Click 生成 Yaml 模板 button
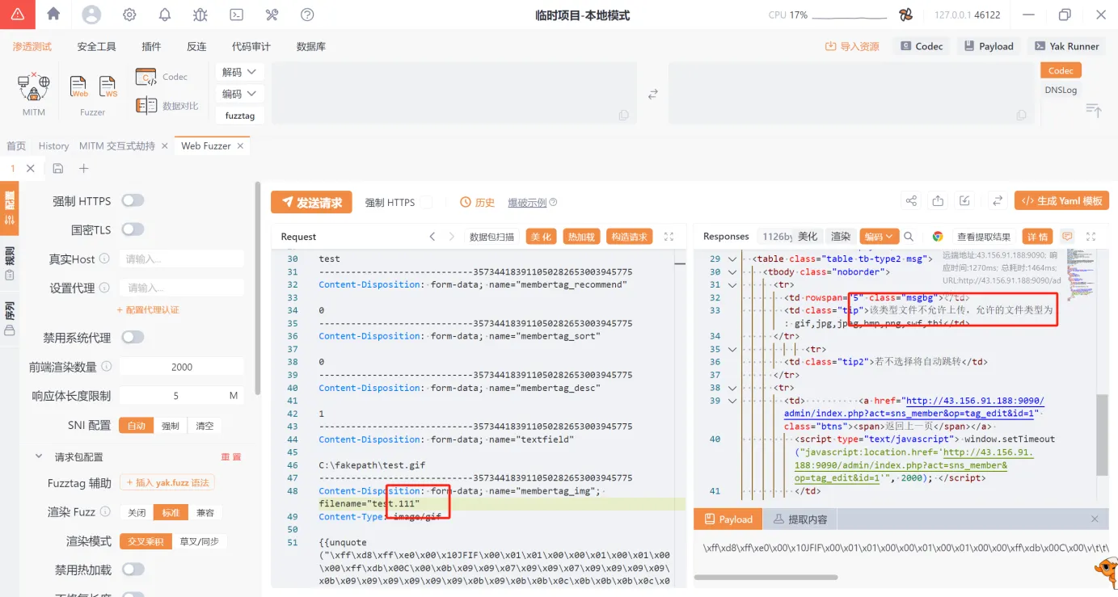The image size is (1118, 597). (x=1061, y=201)
